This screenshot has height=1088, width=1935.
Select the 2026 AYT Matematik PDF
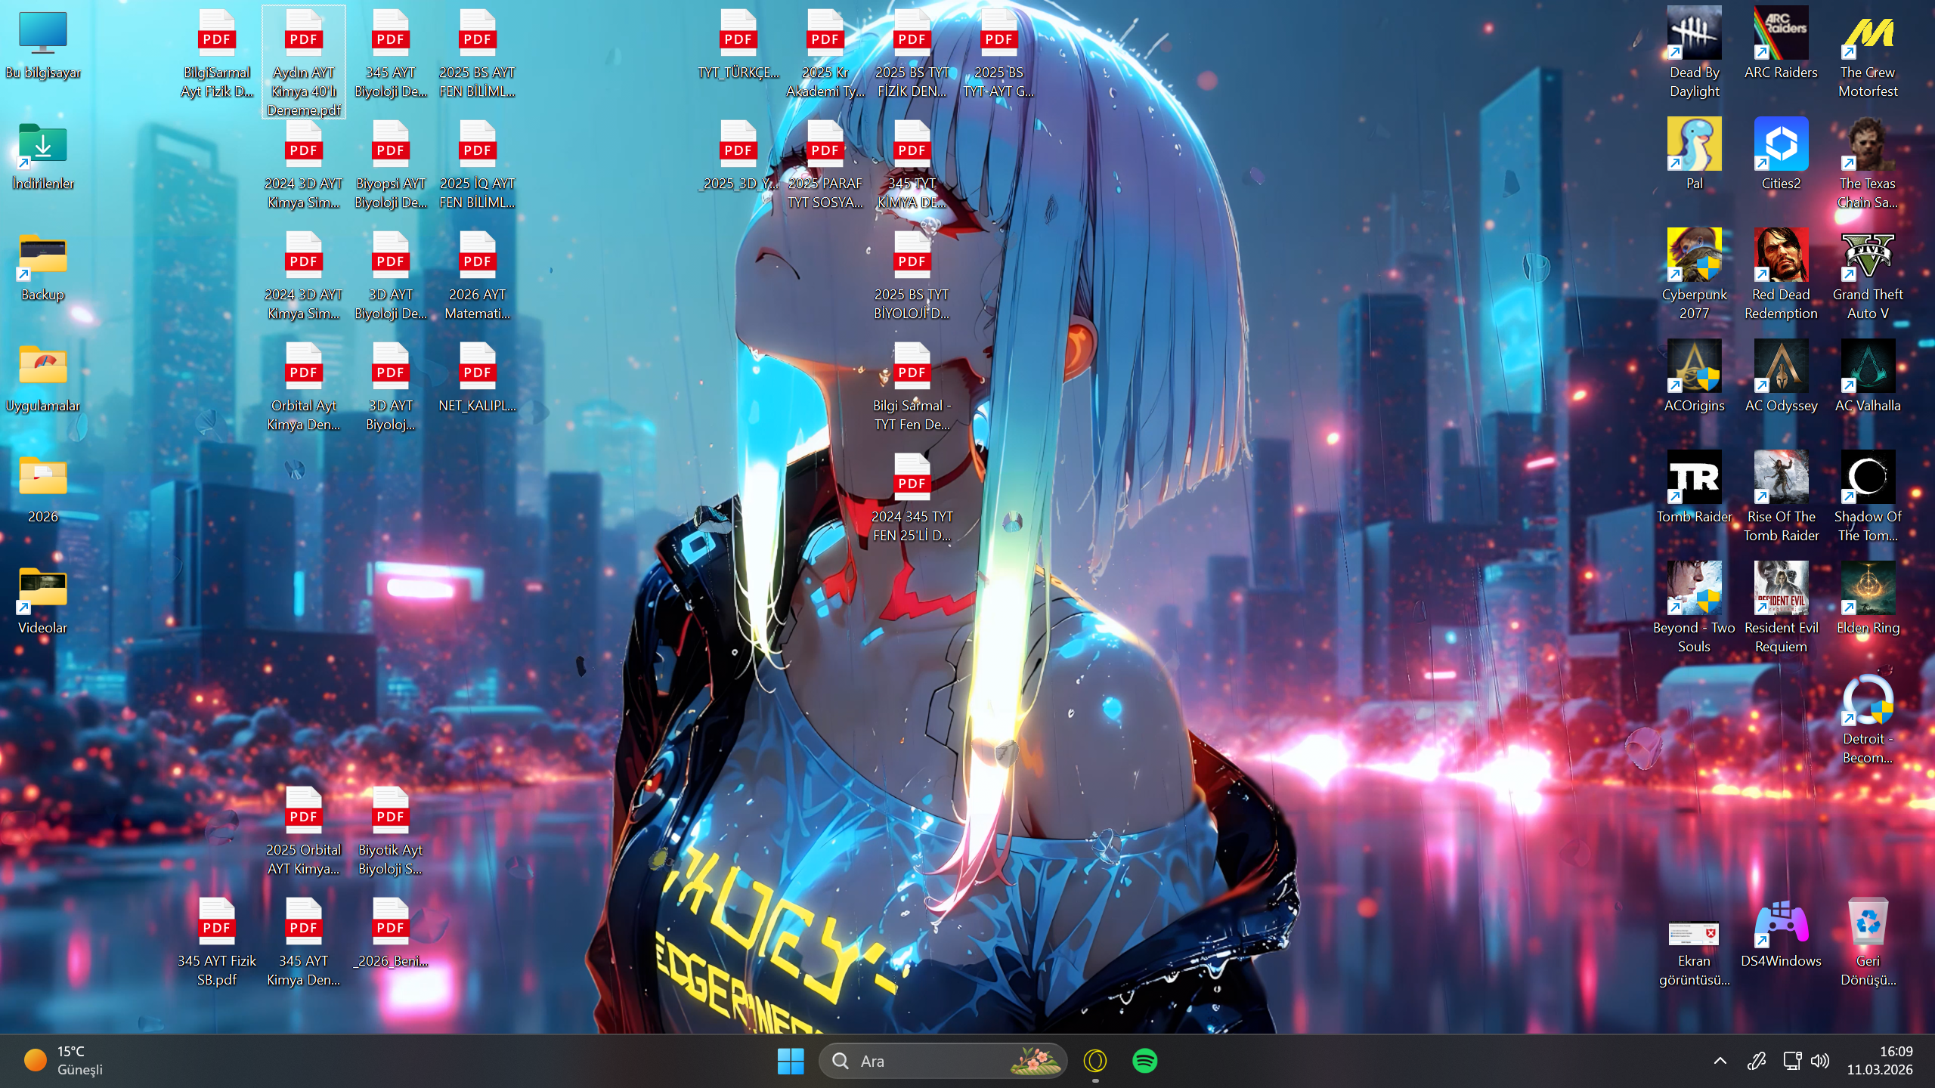(x=478, y=275)
